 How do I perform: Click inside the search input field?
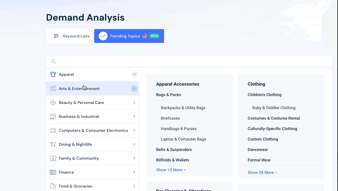pos(189,62)
